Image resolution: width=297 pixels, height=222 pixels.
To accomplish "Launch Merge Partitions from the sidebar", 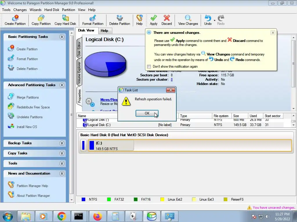I will [28, 97].
